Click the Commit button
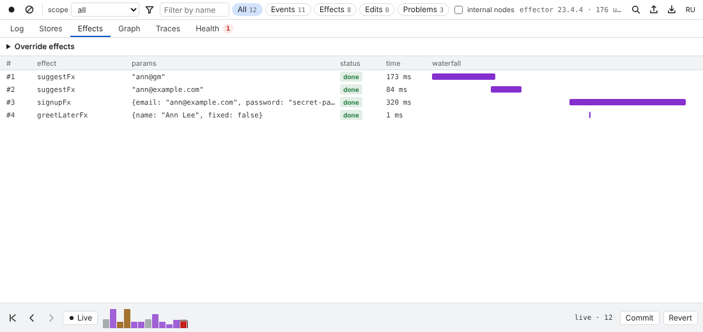The height and width of the screenshot is (332, 703). click(x=639, y=318)
